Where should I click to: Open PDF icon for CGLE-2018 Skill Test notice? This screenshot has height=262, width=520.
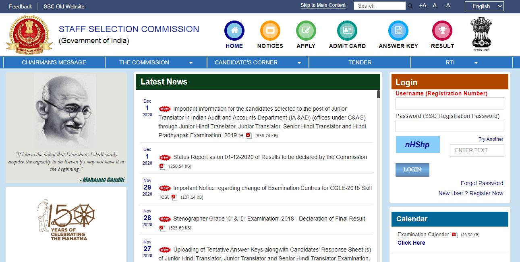(174, 197)
